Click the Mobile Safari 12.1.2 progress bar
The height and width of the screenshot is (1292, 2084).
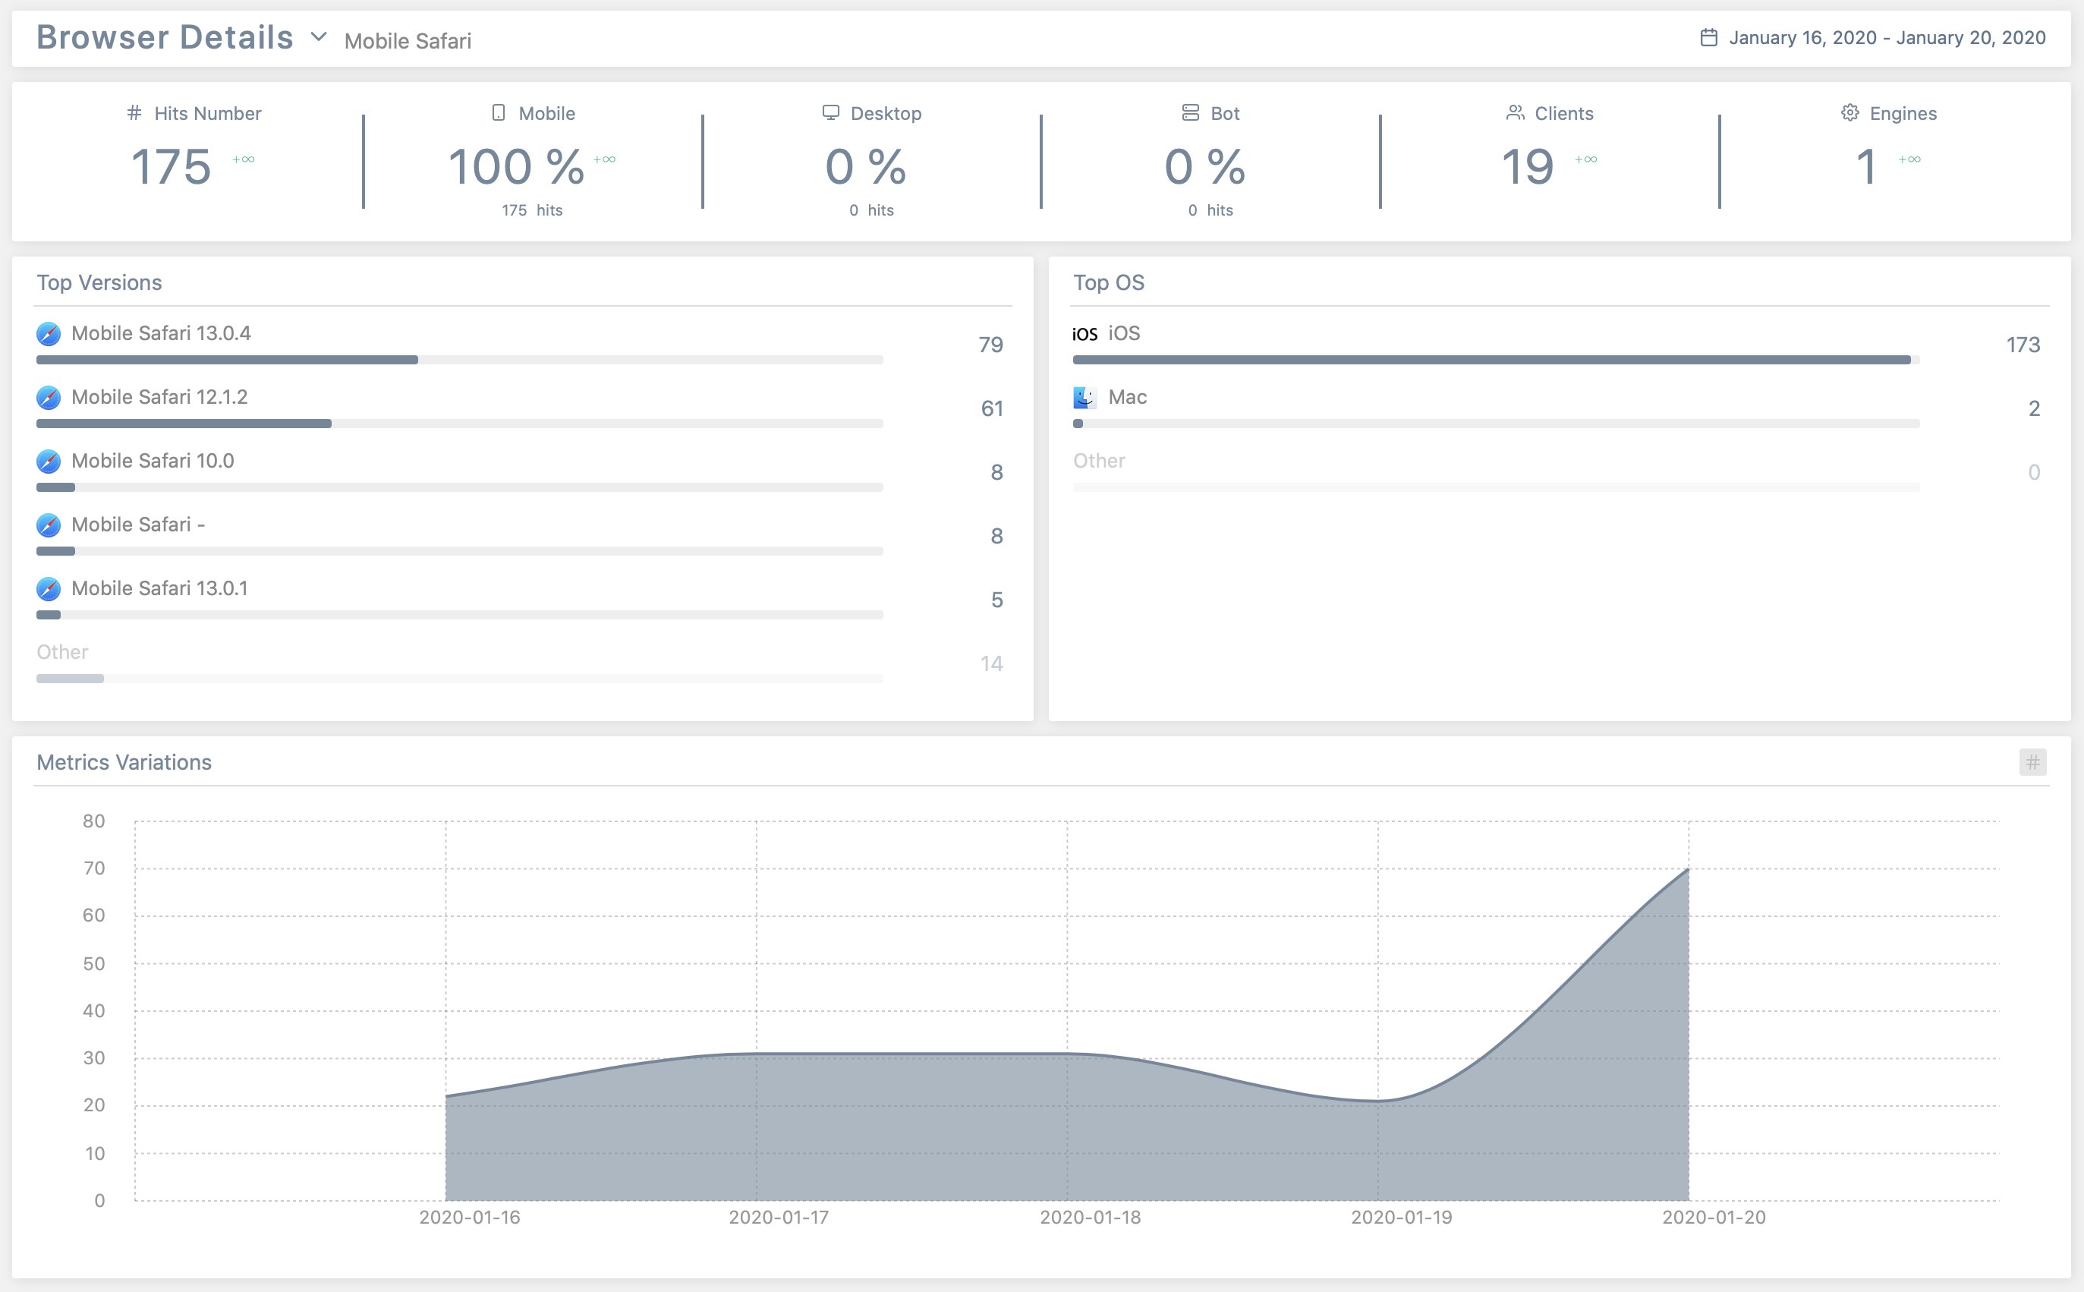tap(459, 424)
